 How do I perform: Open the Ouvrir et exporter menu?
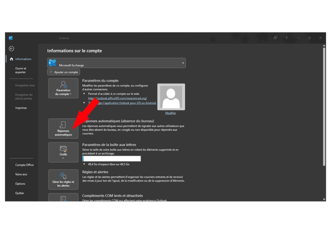click(21, 70)
